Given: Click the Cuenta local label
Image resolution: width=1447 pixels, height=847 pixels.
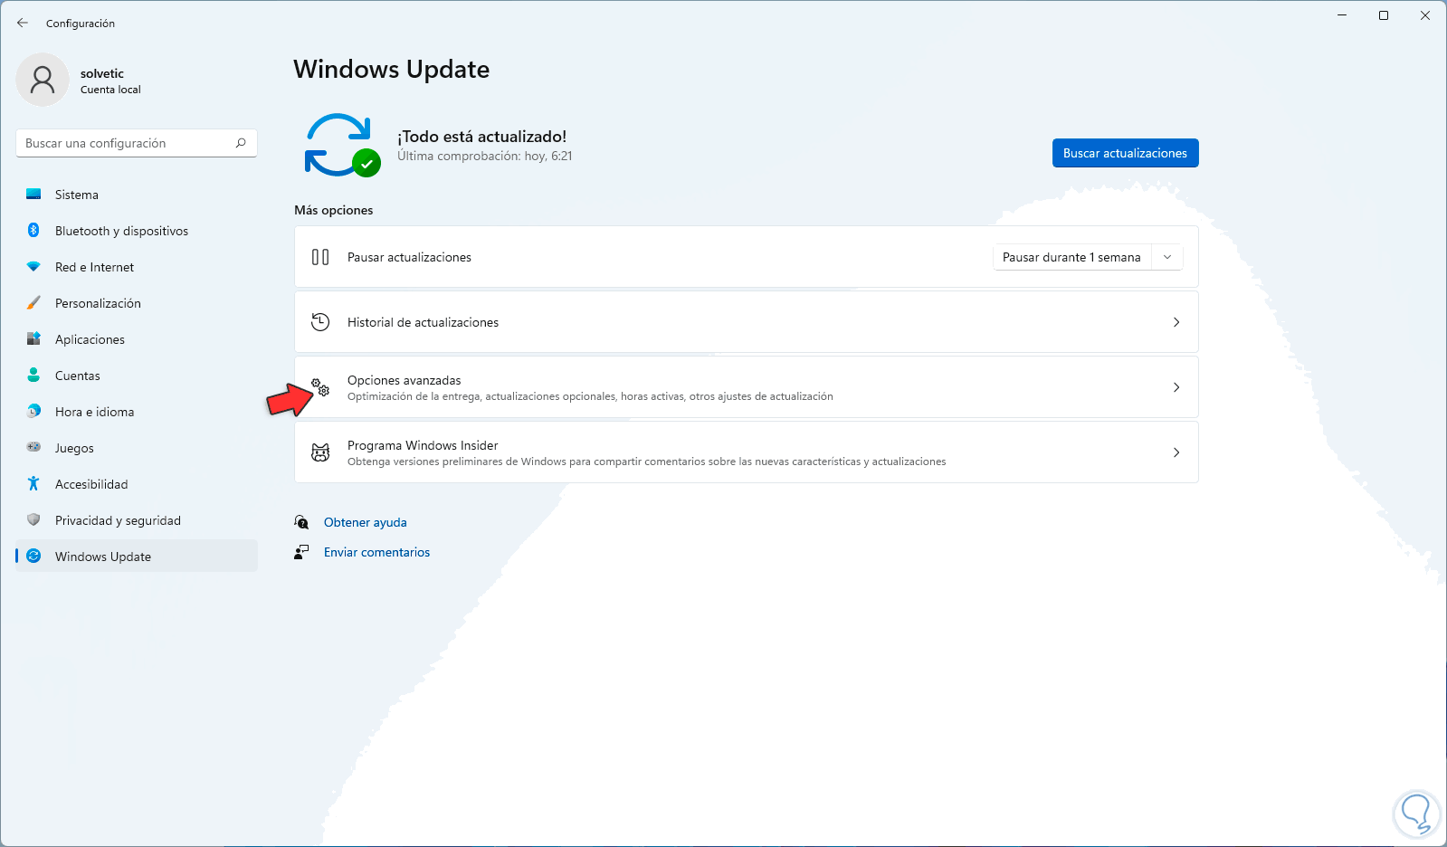Looking at the screenshot, I should pos(110,90).
